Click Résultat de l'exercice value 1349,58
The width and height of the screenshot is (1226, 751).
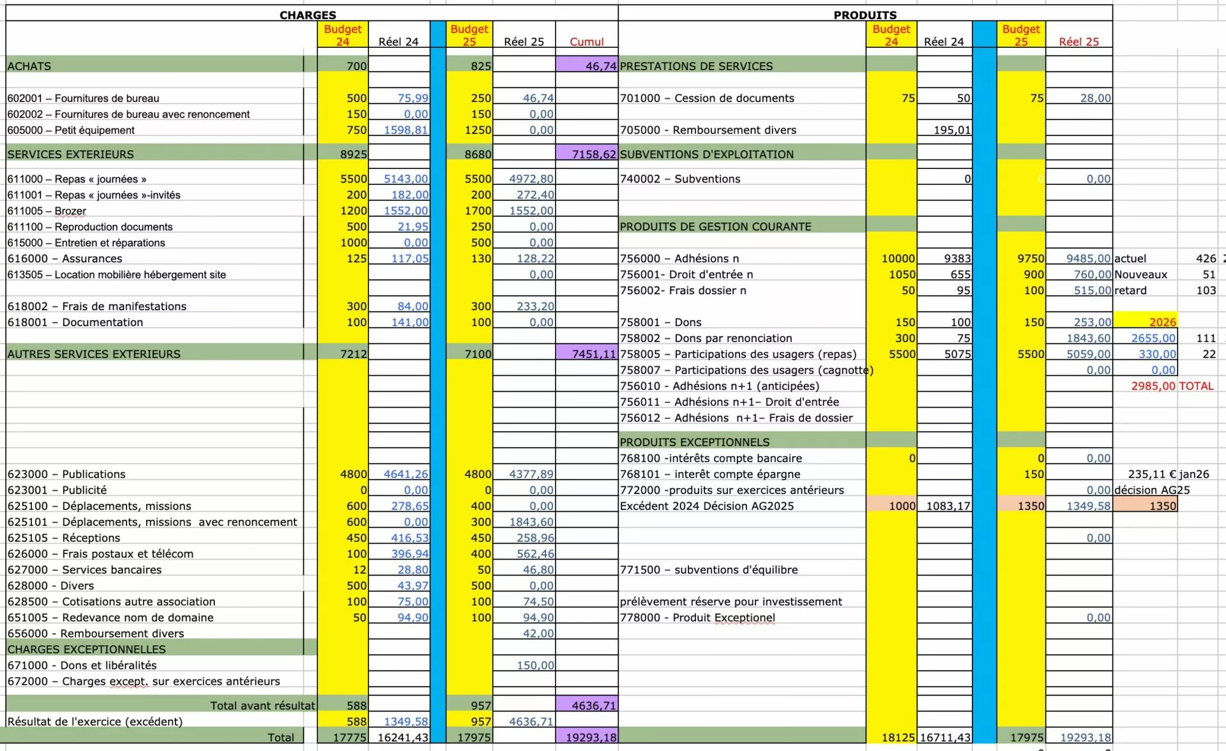click(405, 722)
